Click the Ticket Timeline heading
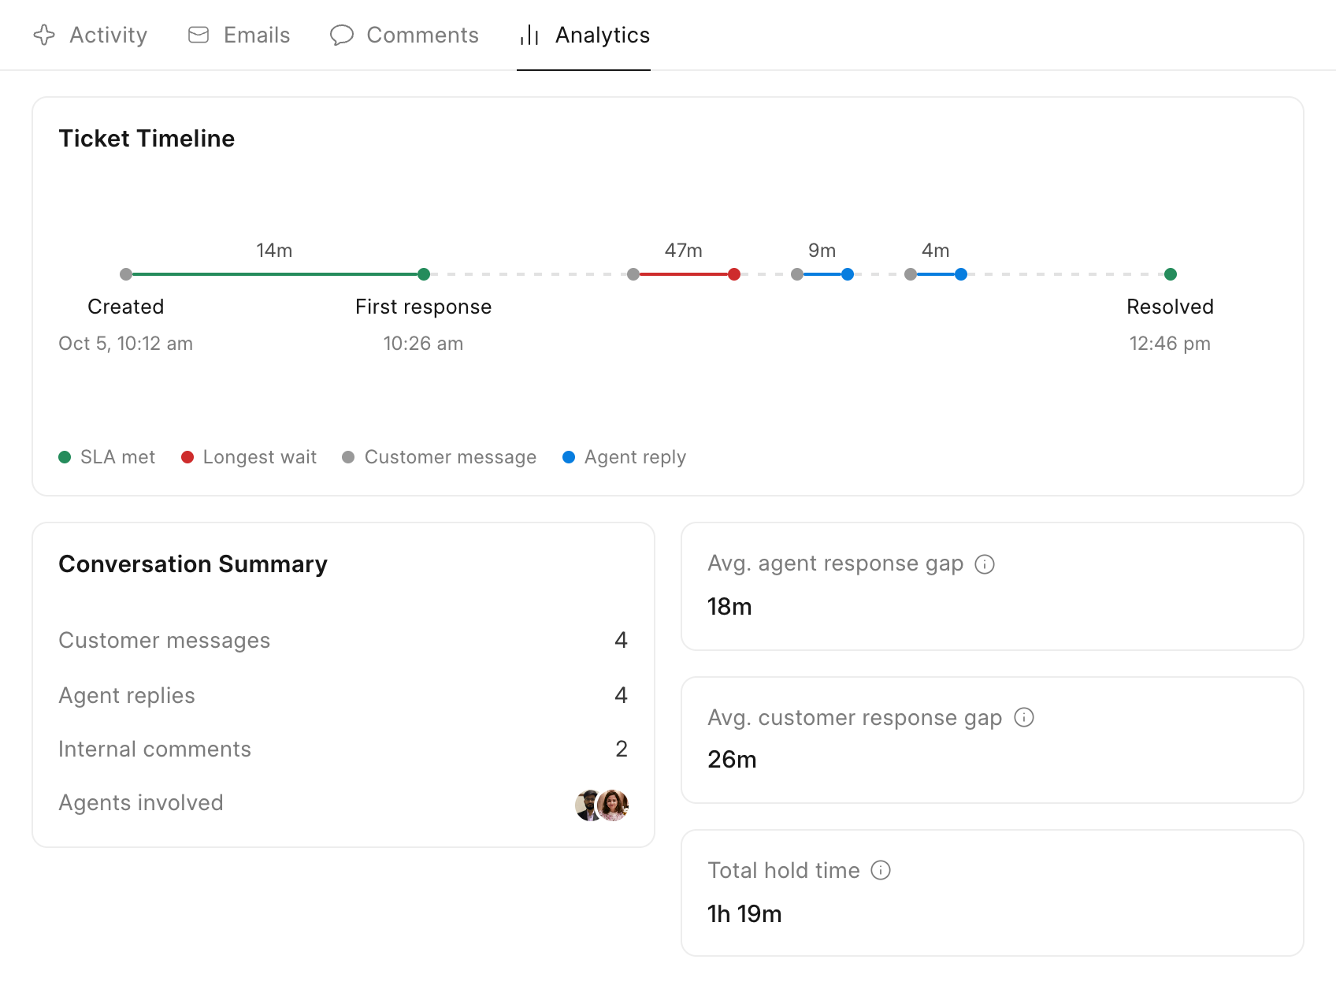 [x=147, y=139]
